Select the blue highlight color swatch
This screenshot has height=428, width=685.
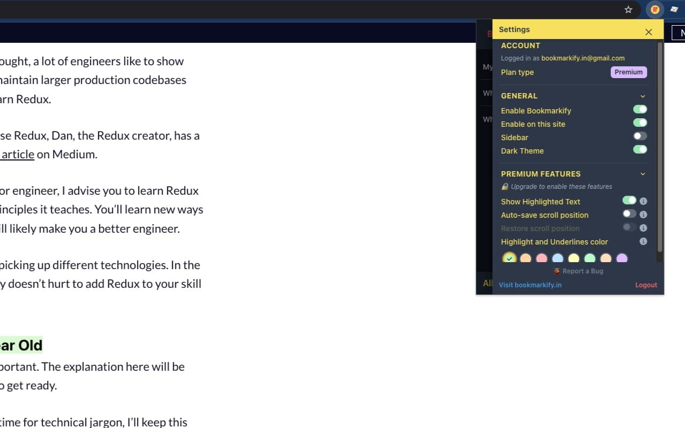pos(558,258)
